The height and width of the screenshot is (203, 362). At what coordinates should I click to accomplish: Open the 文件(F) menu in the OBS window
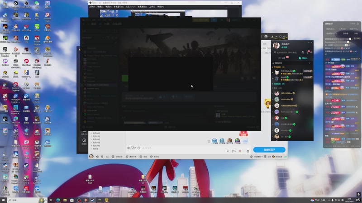click(92, 7)
